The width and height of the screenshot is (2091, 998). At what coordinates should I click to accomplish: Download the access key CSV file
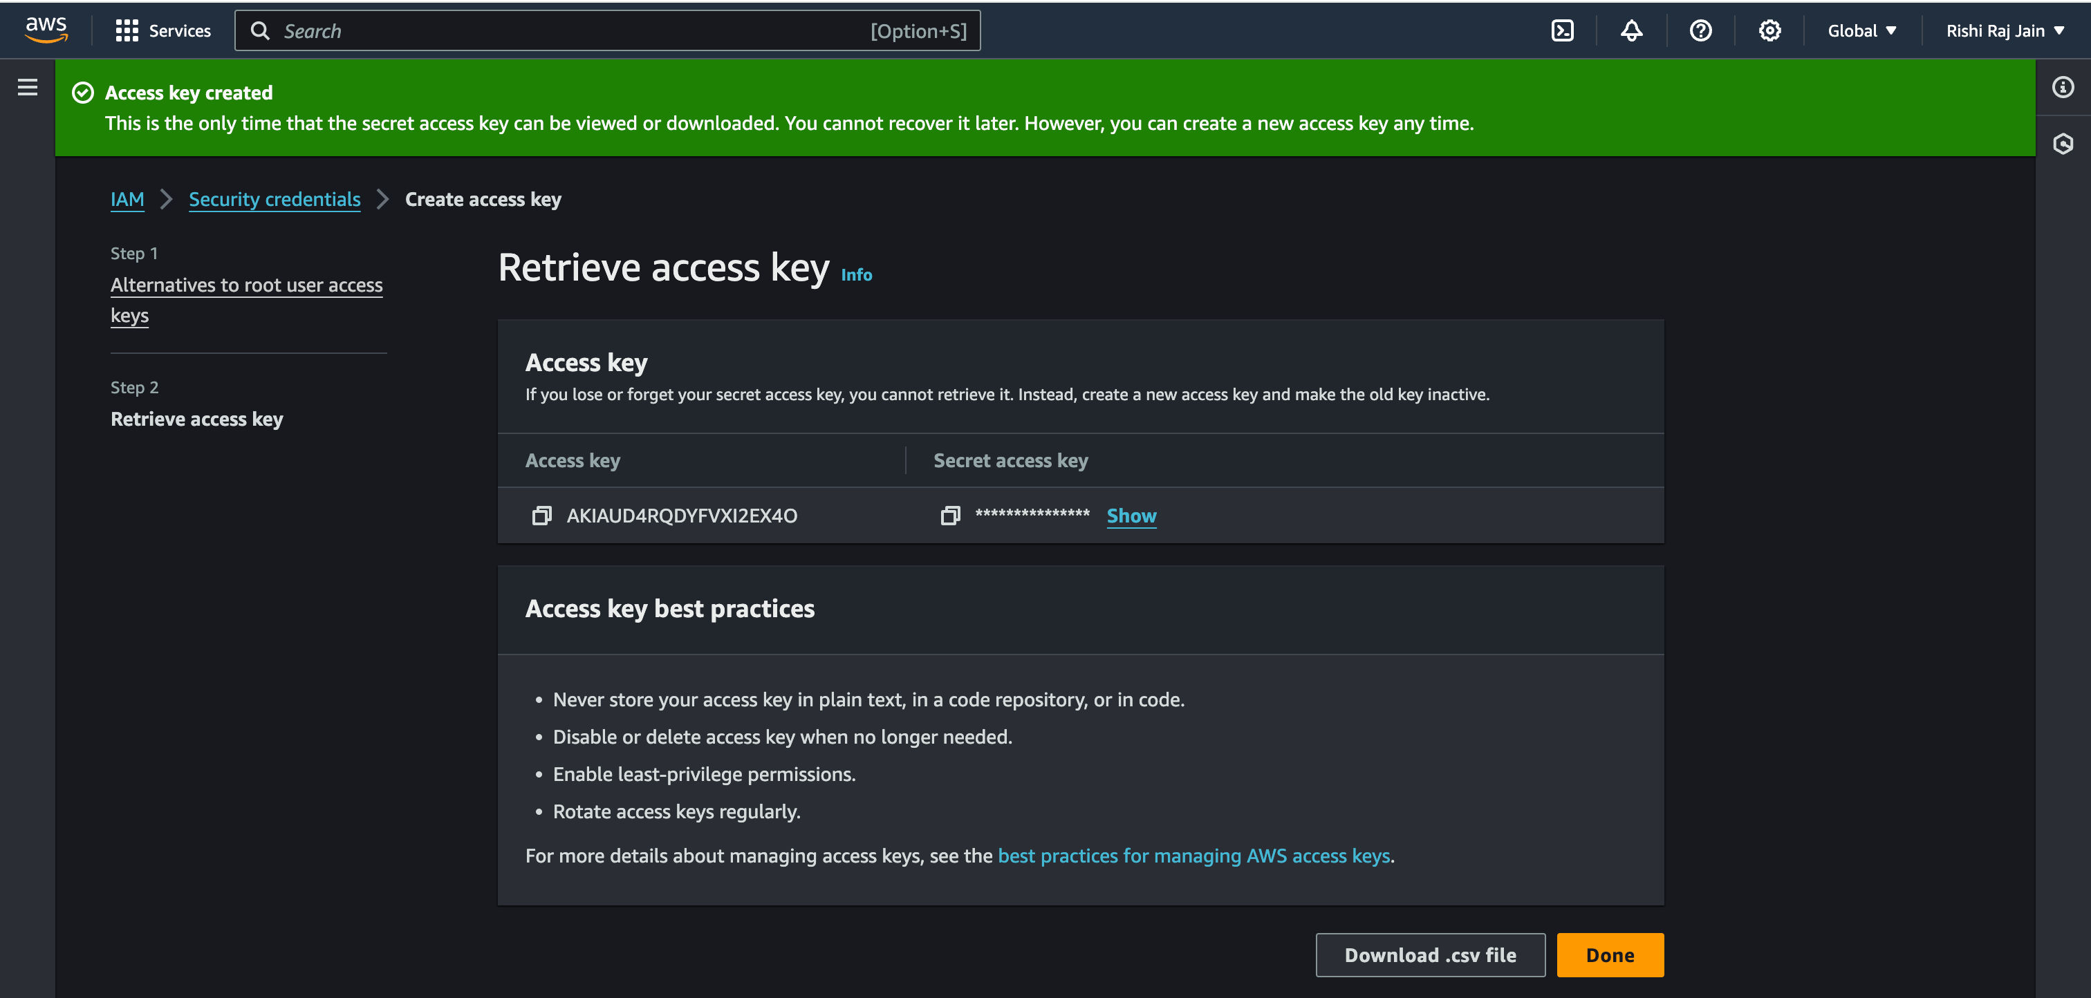(1429, 954)
